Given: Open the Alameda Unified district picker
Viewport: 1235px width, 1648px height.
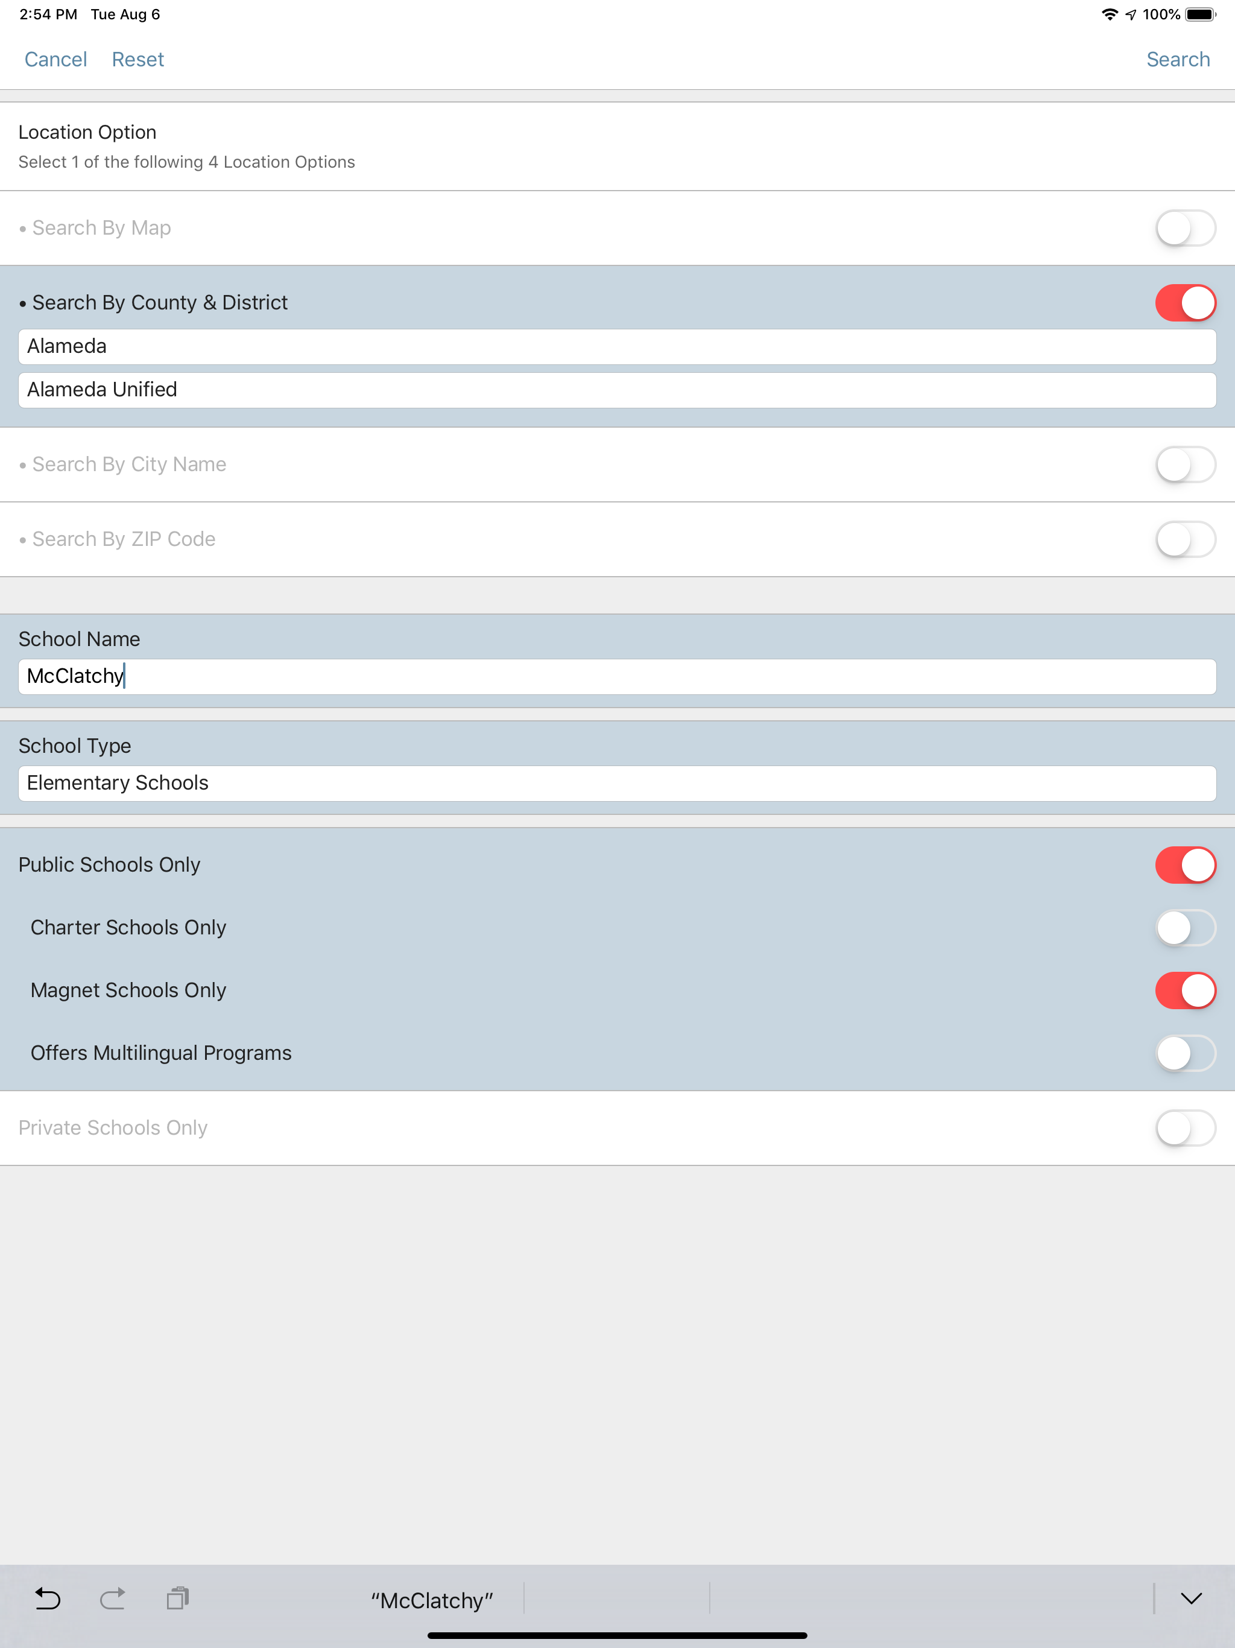Looking at the screenshot, I should (617, 390).
